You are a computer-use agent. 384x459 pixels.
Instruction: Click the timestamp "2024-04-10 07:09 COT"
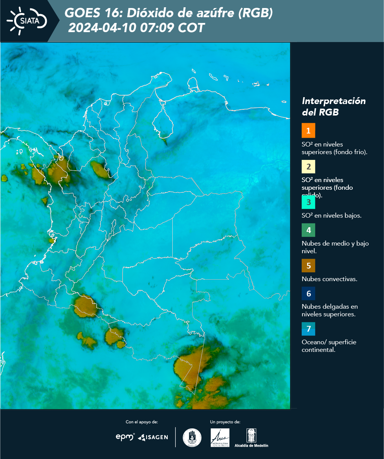pyautogui.click(x=136, y=28)
